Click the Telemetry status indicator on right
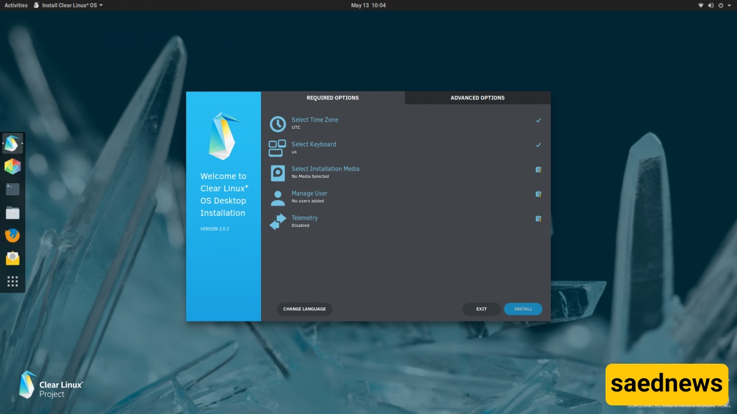 tap(538, 218)
